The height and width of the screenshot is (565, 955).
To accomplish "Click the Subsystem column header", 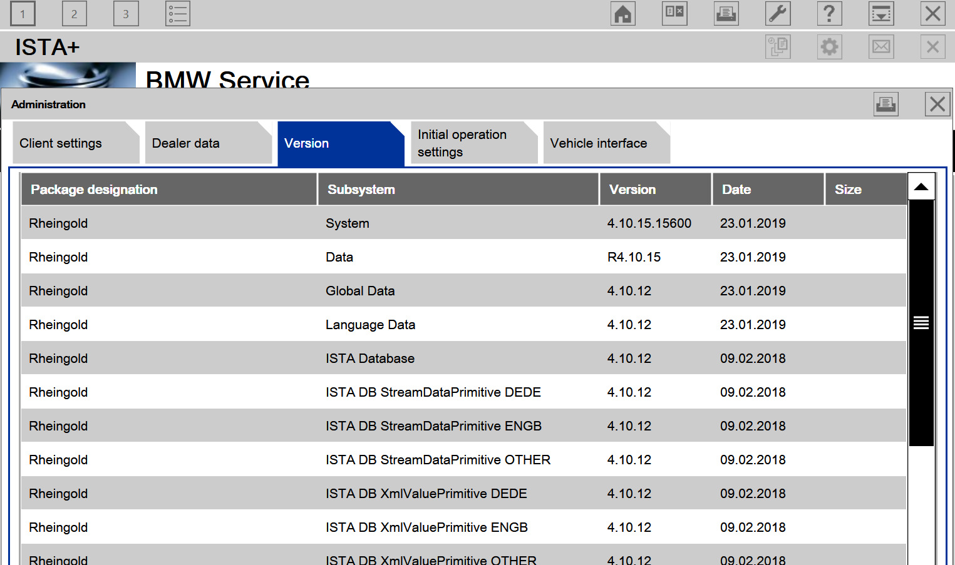I will (x=458, y=190).
